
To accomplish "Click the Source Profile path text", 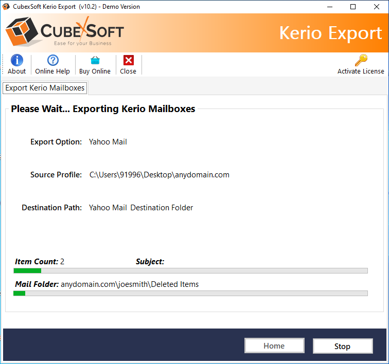I will click(x=159, y=175).
